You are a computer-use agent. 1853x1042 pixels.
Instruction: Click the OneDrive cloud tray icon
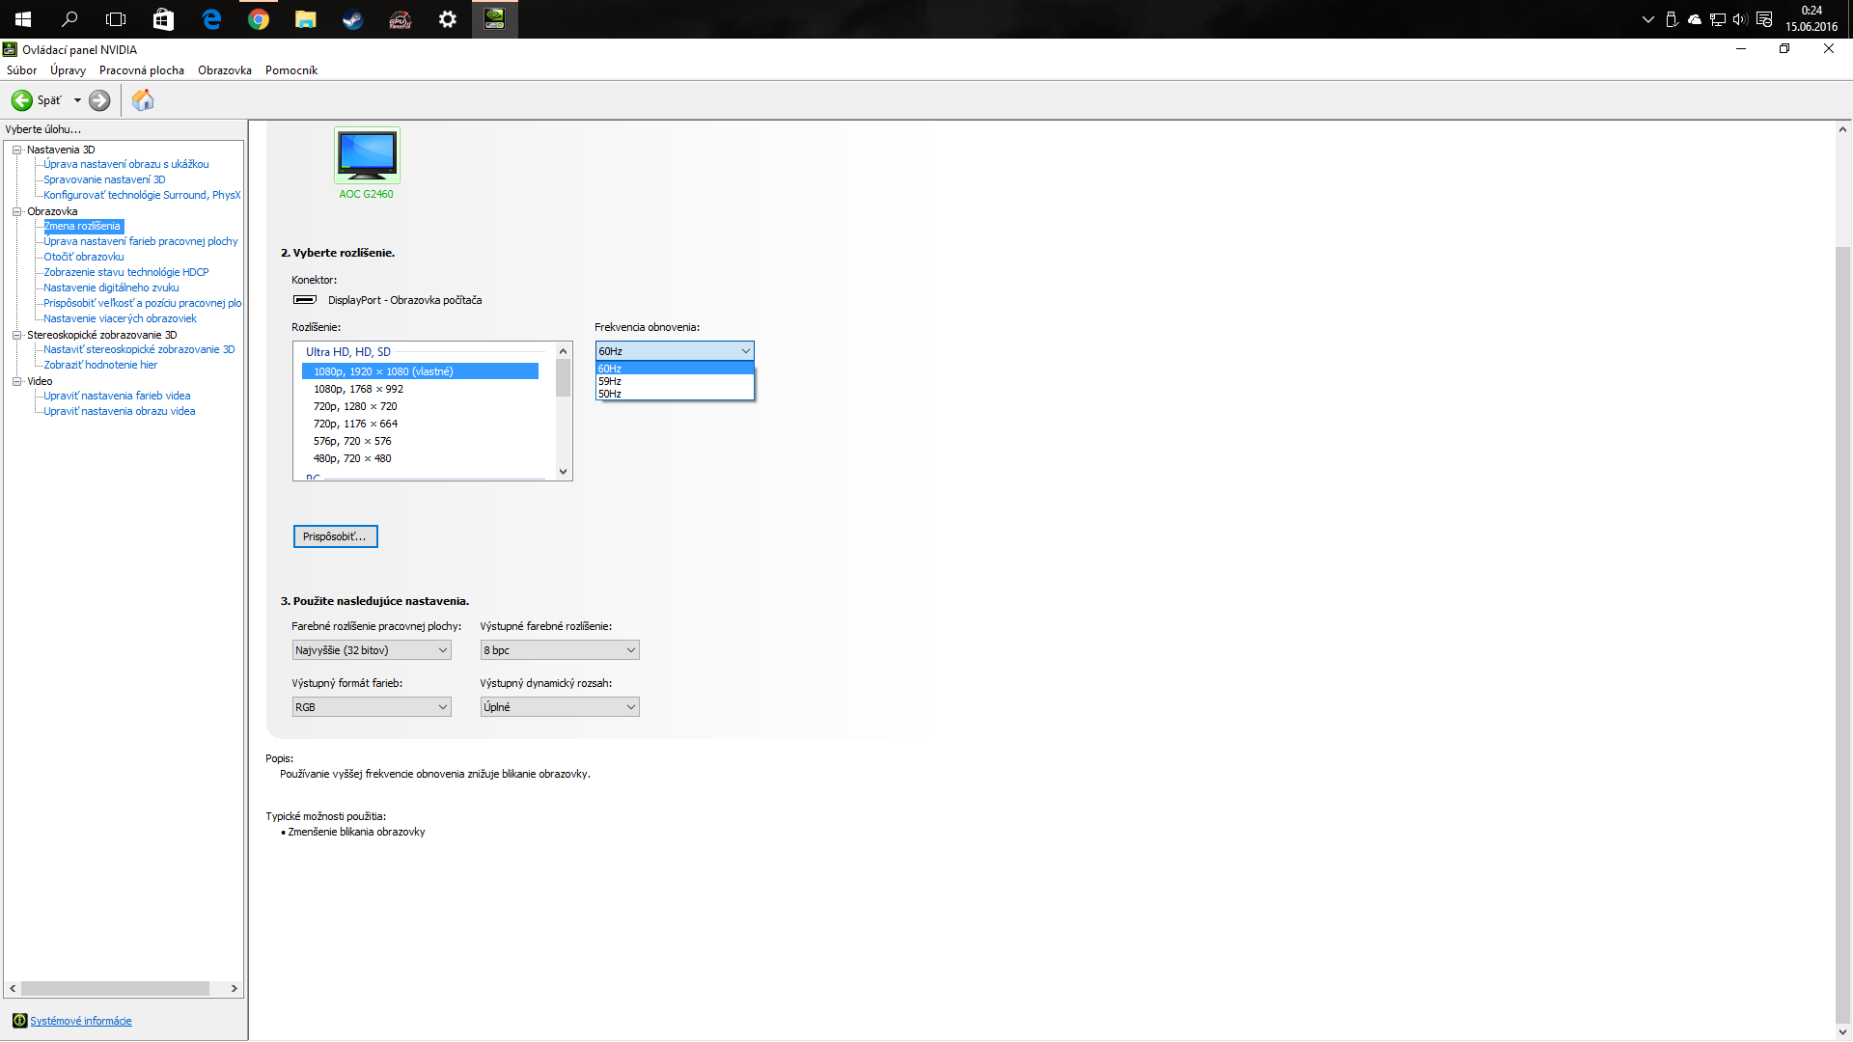click(1695, 19)
